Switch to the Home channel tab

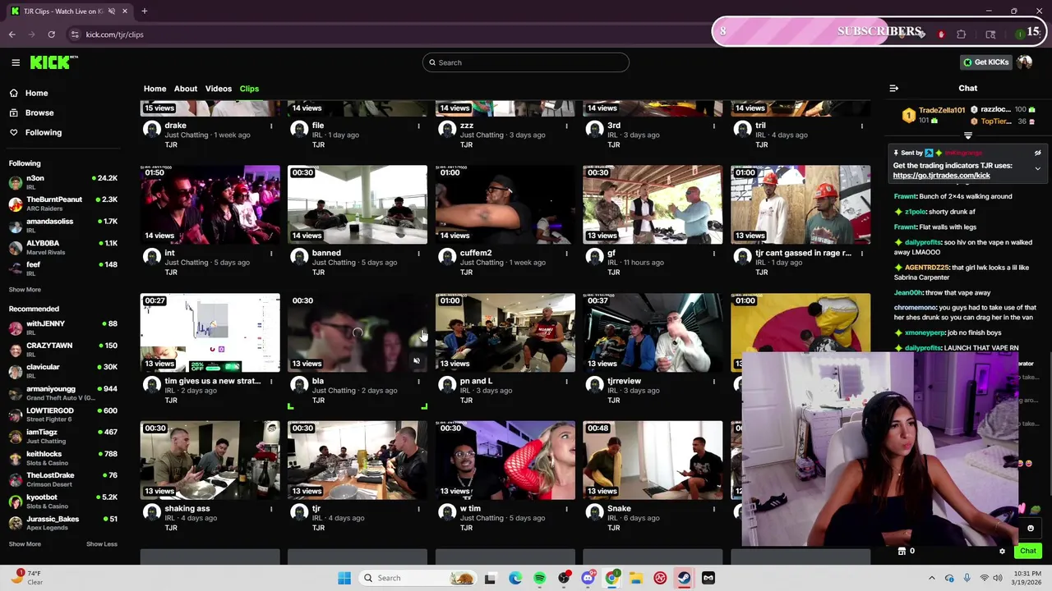[155, 89]
